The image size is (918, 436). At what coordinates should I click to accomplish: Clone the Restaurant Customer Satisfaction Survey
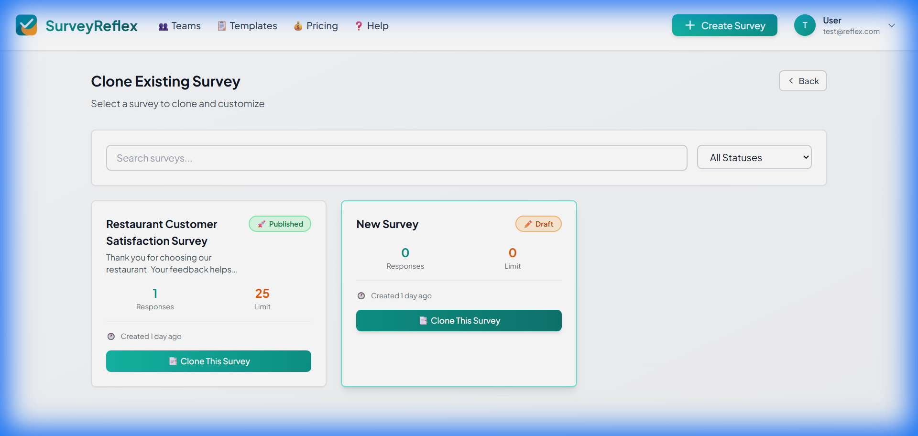208,361
